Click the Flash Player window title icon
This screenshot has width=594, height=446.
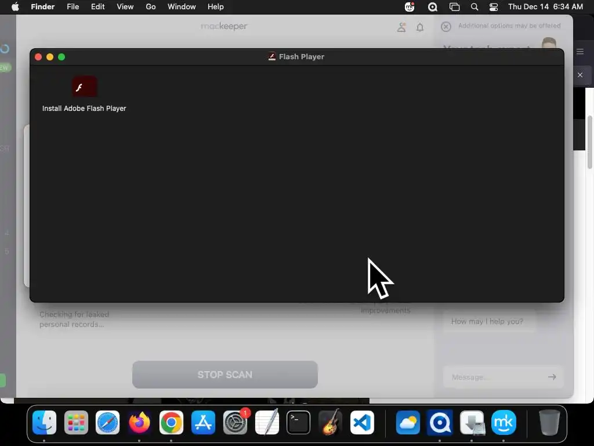[271, 56]
